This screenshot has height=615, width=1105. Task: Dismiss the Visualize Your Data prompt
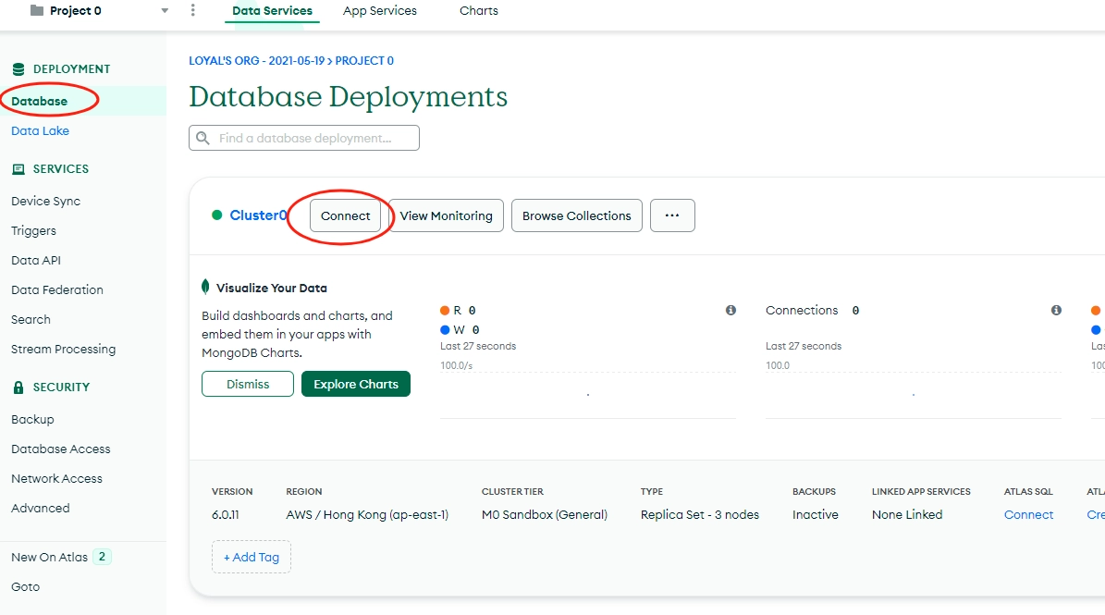(248, 384)
